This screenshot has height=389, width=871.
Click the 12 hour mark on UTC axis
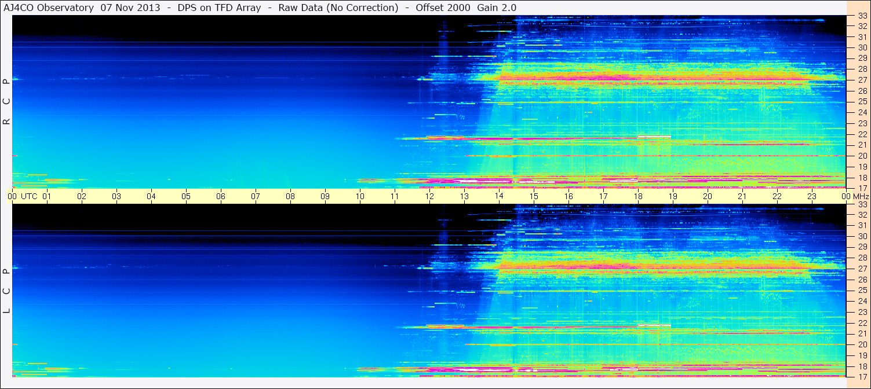click(429, 196)
